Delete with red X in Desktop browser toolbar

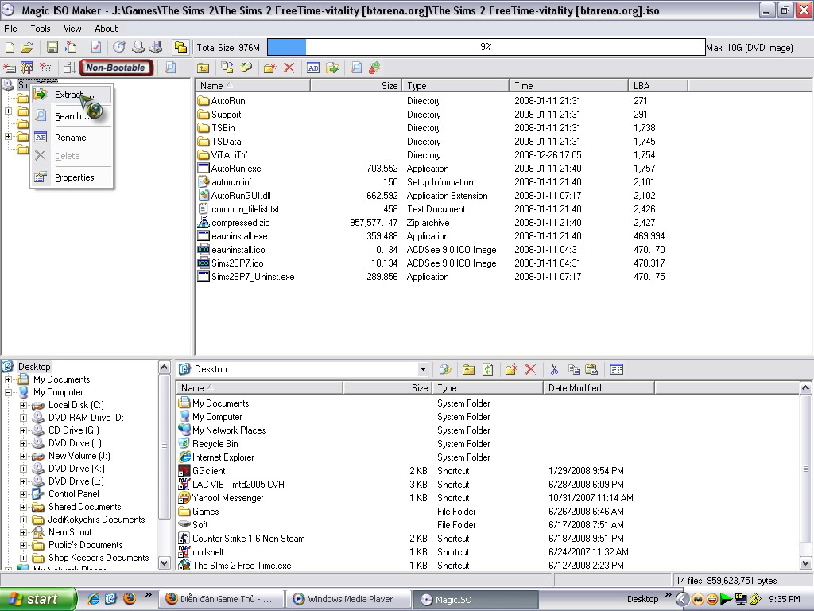tap(530, 369)
